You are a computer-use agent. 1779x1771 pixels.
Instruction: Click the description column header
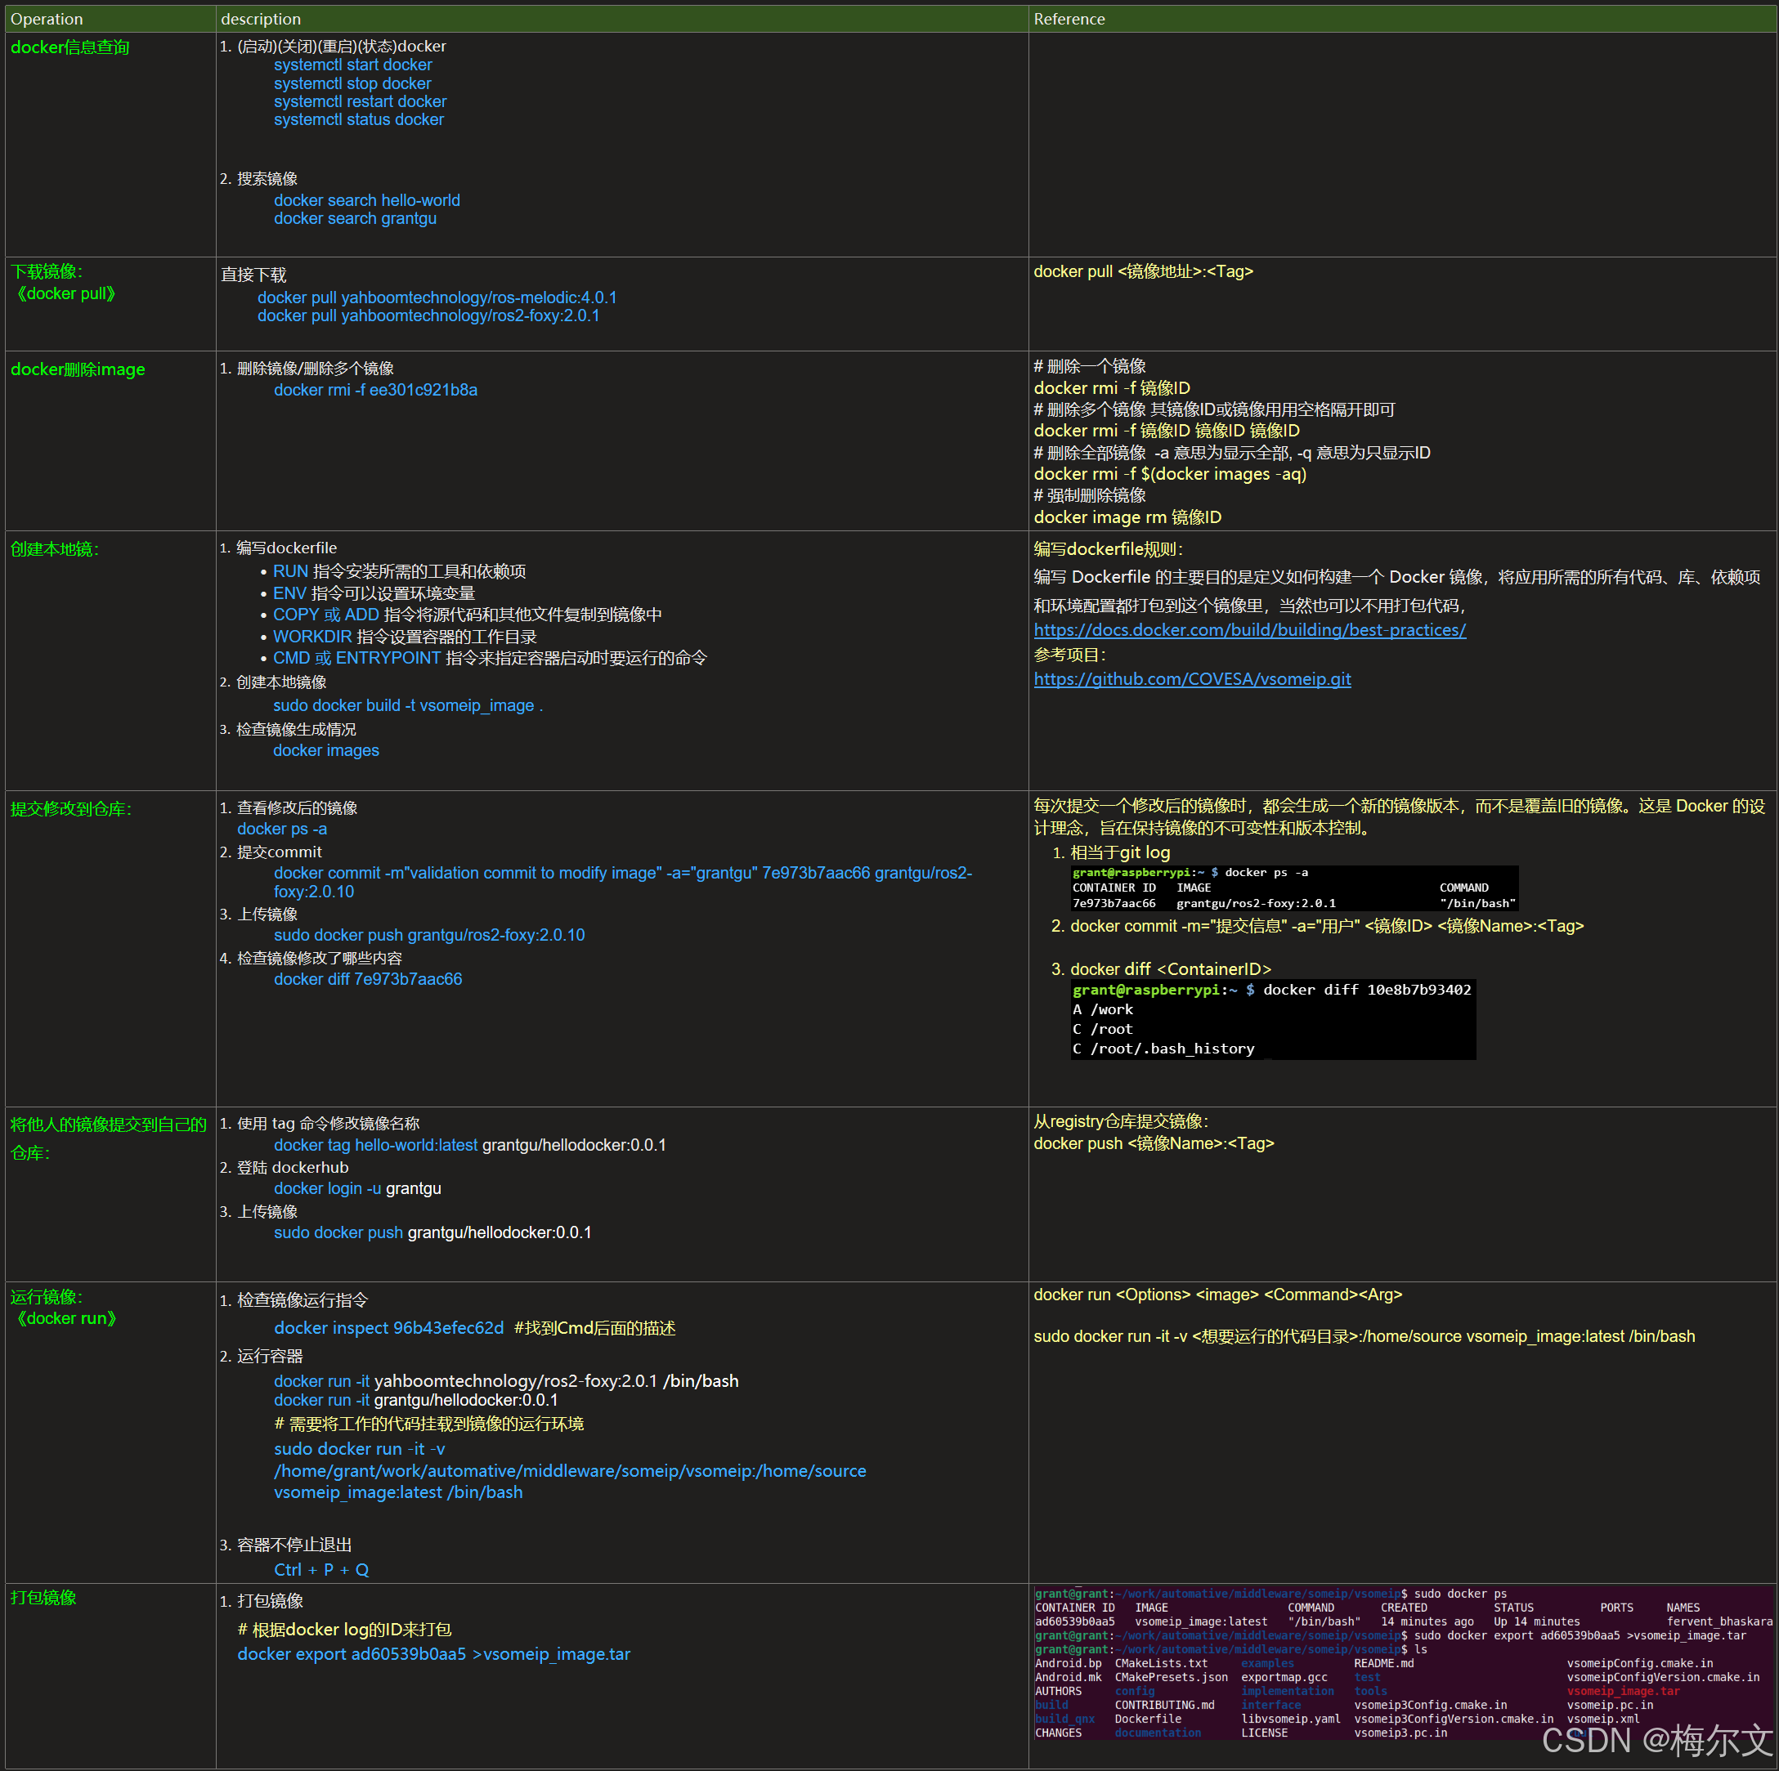pos(261,20)
